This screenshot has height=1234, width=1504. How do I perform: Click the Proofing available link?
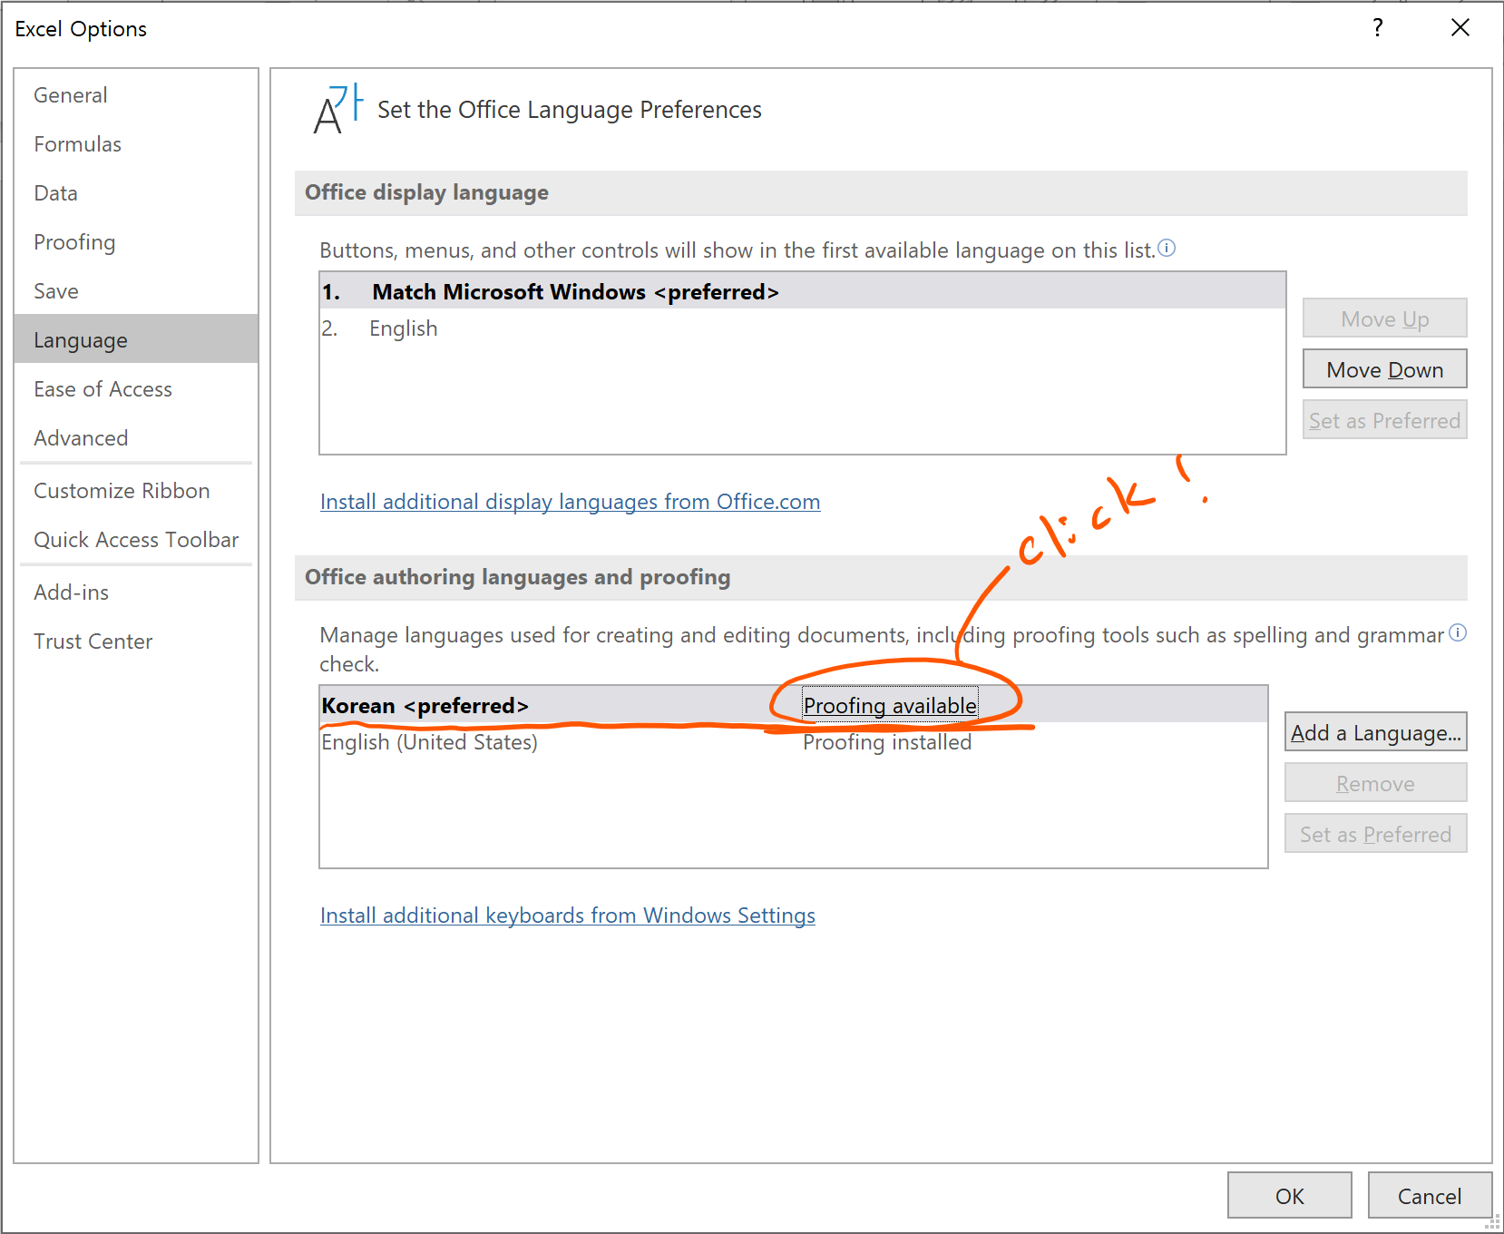coord(890,705)
